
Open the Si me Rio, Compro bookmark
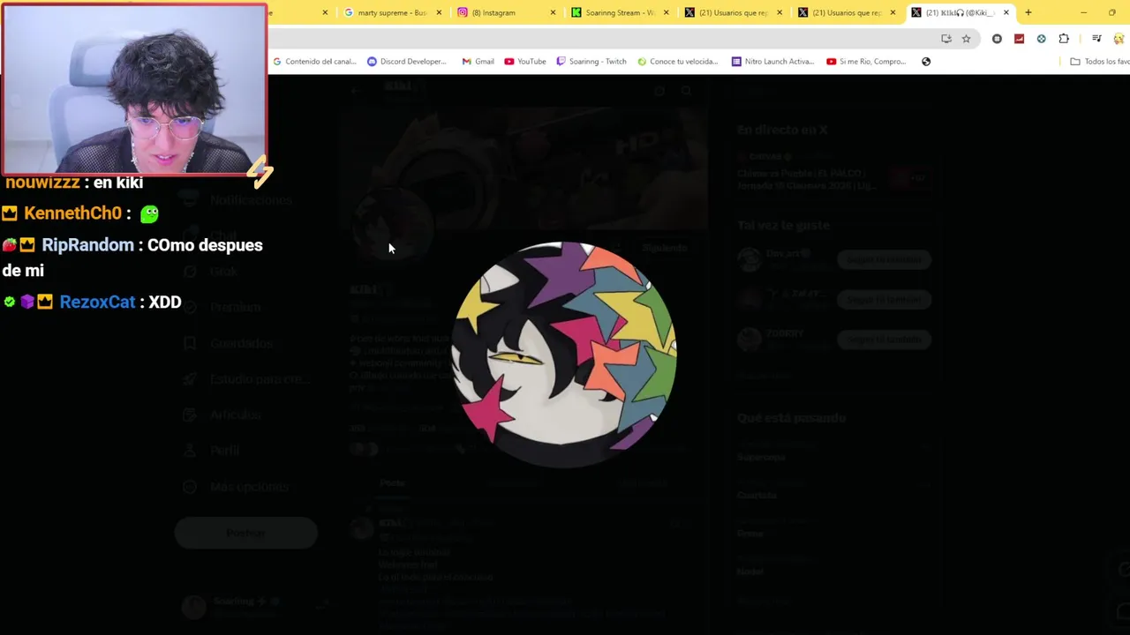tap(866, 62)
